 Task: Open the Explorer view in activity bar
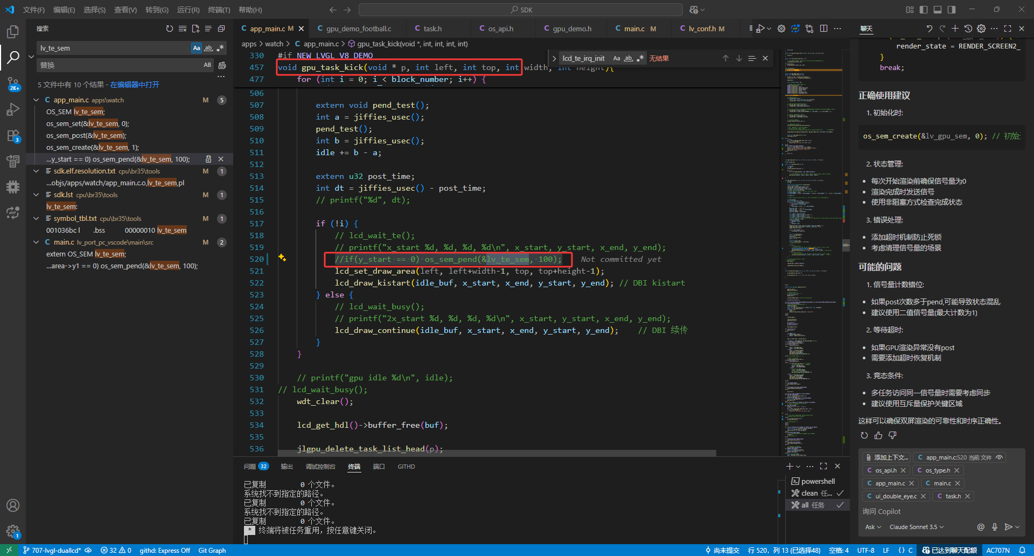point(13,32)
